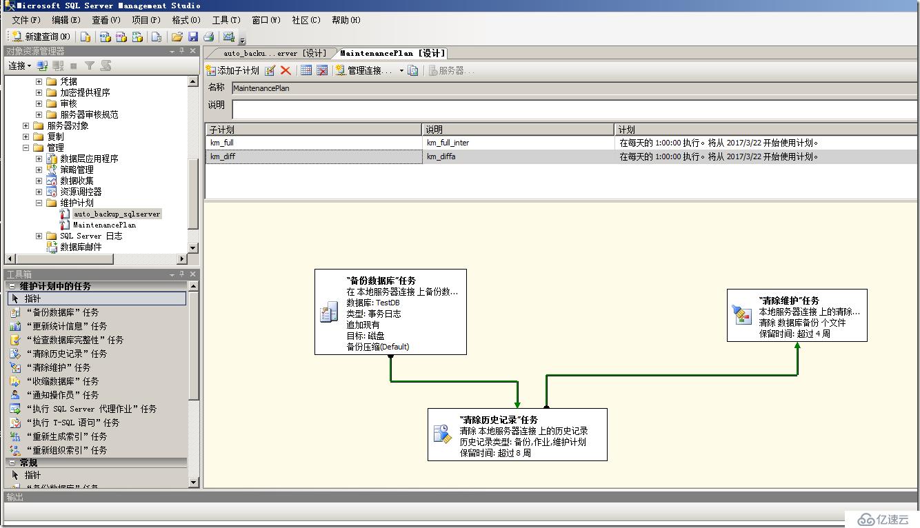Image resolution: width=920 pixels, height=528 pixels.
Task: Expand the 策略管理 node
Action: 39,170
